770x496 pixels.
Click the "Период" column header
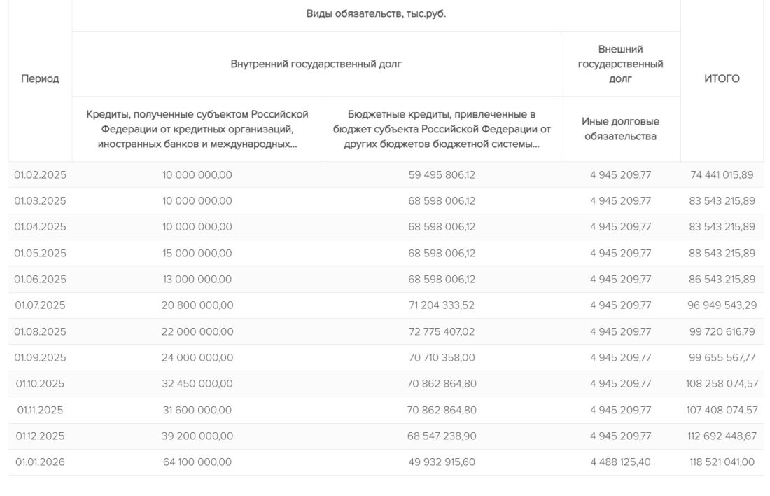(x=40, y=79)
